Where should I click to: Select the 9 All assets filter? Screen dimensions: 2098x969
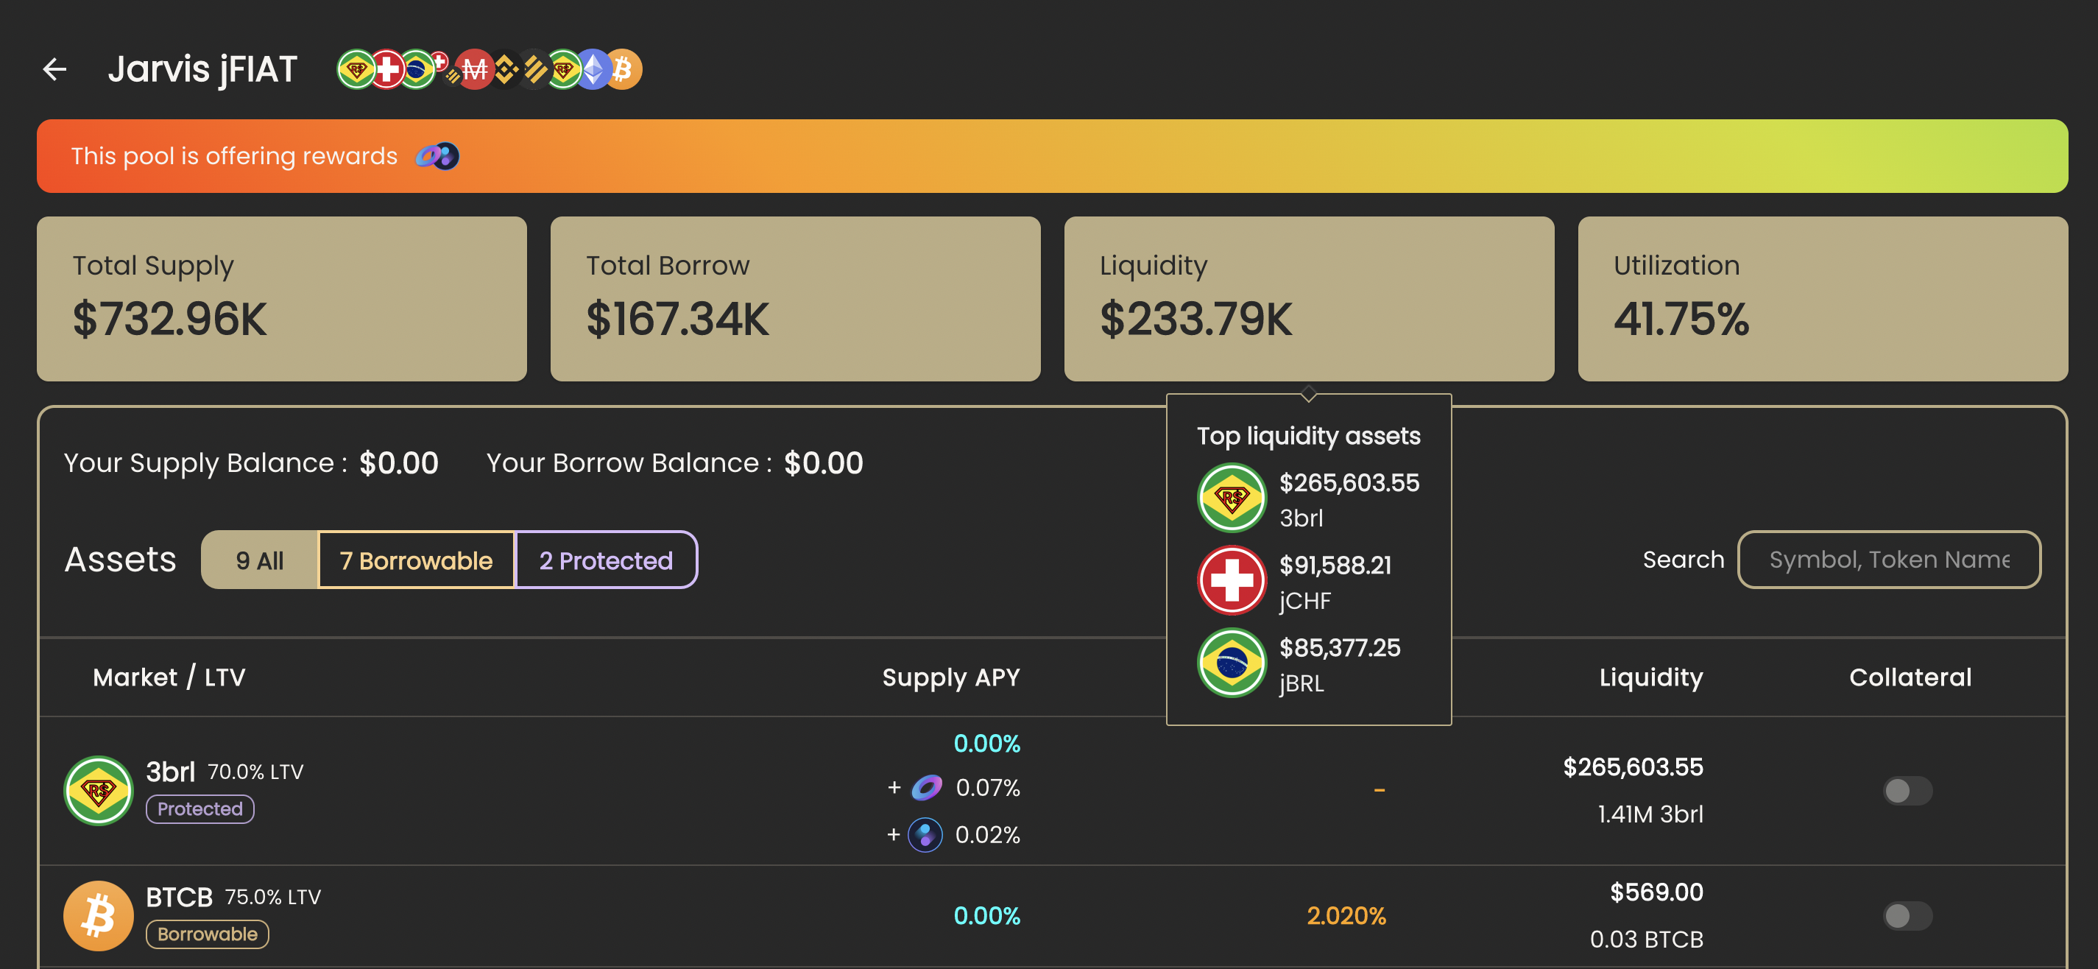coord(258,560)
